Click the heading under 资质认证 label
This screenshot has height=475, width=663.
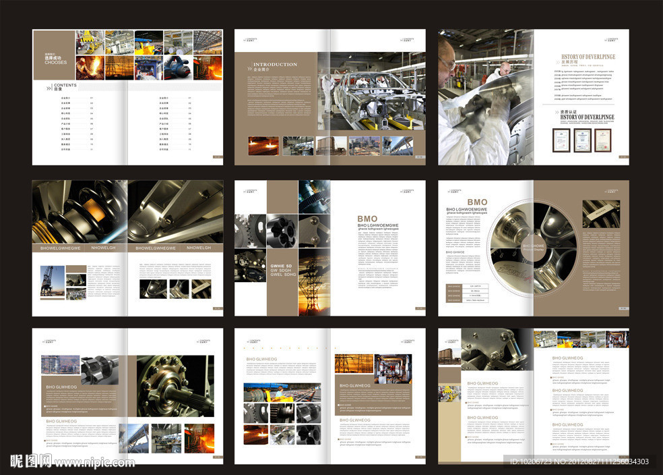click(x=587, y=117)
